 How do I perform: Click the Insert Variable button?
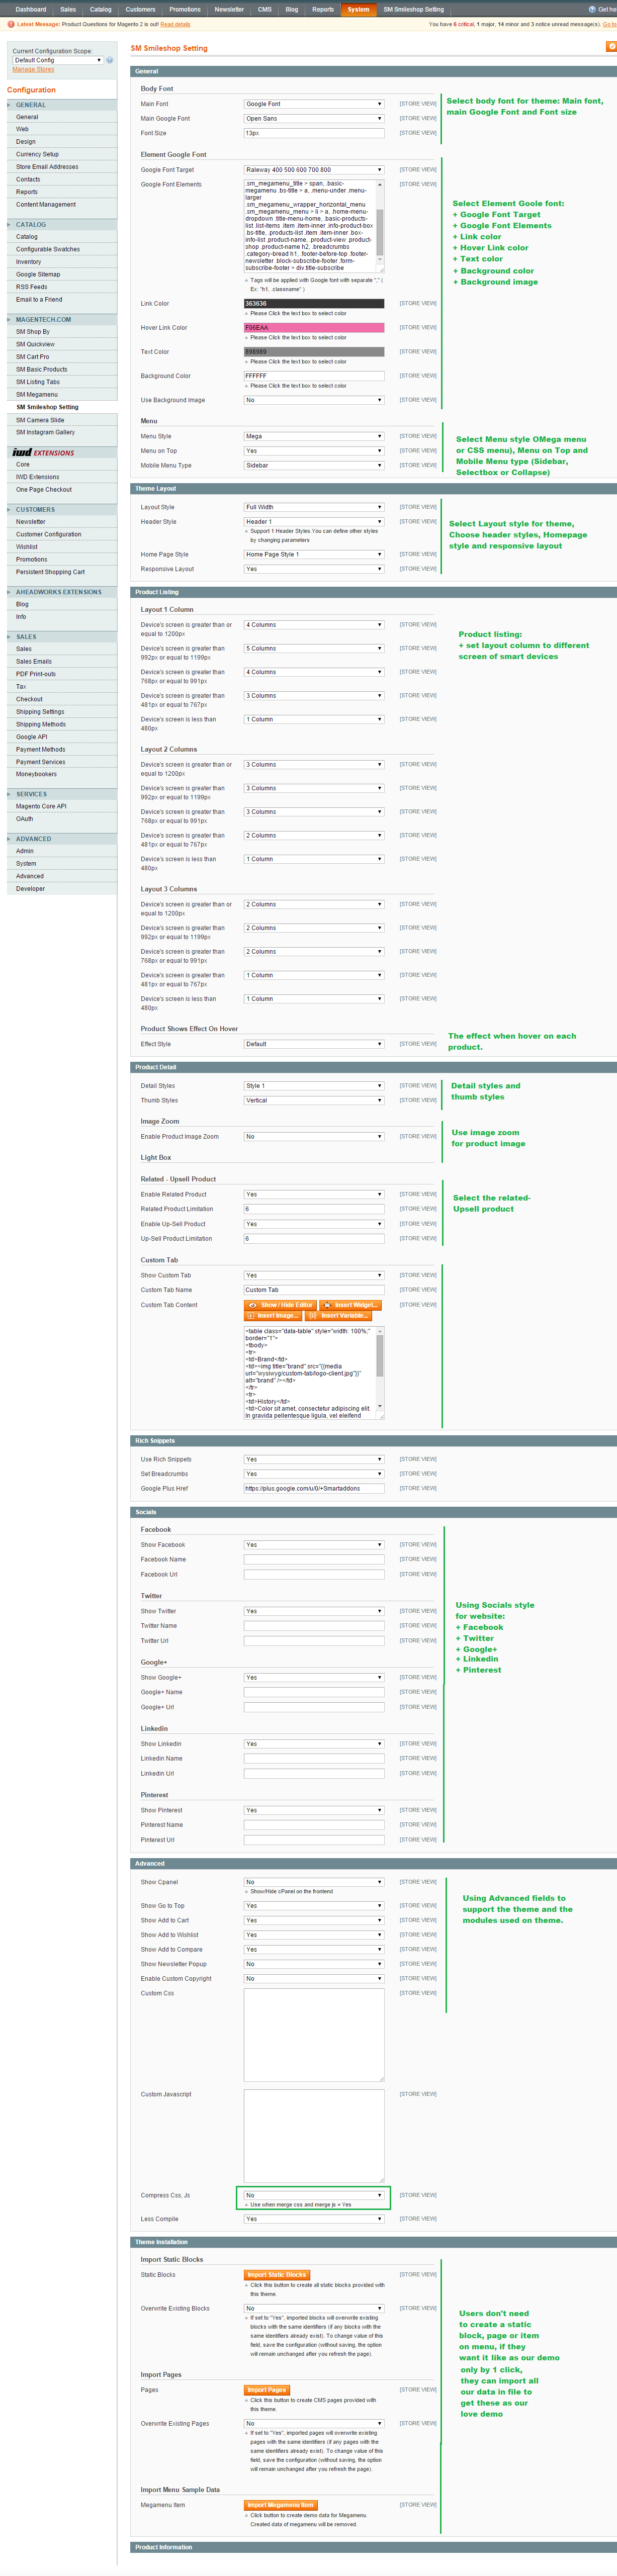coord(338,1316)
